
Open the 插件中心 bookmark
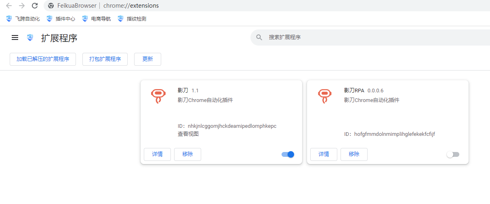pyautogui.click(x=61, y=19)
